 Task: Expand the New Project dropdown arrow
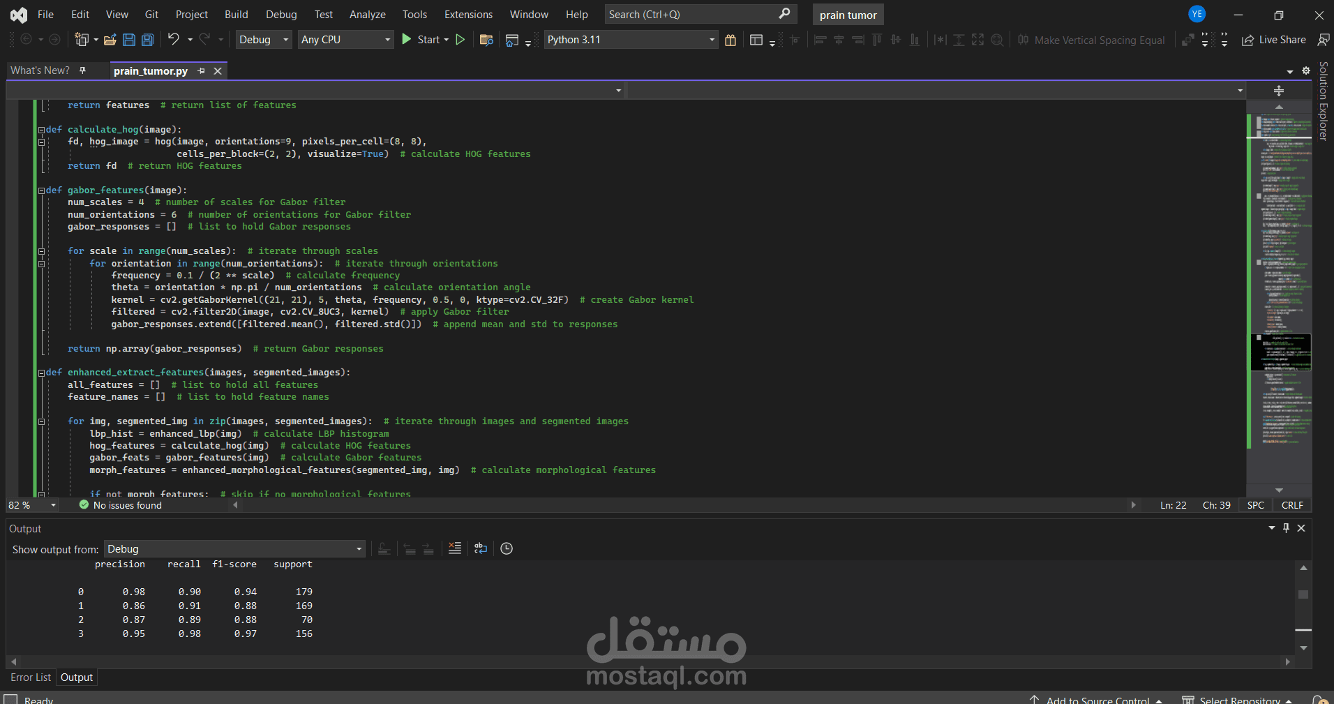(96, 40)
